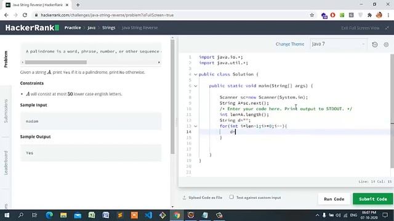Reload the HackerRank page
This screenshot has height=221, width=394.
(25, 15)
